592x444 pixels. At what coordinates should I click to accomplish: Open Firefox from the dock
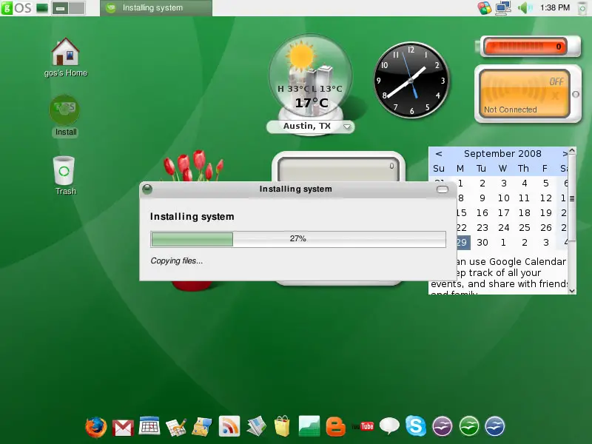[95, 427]
